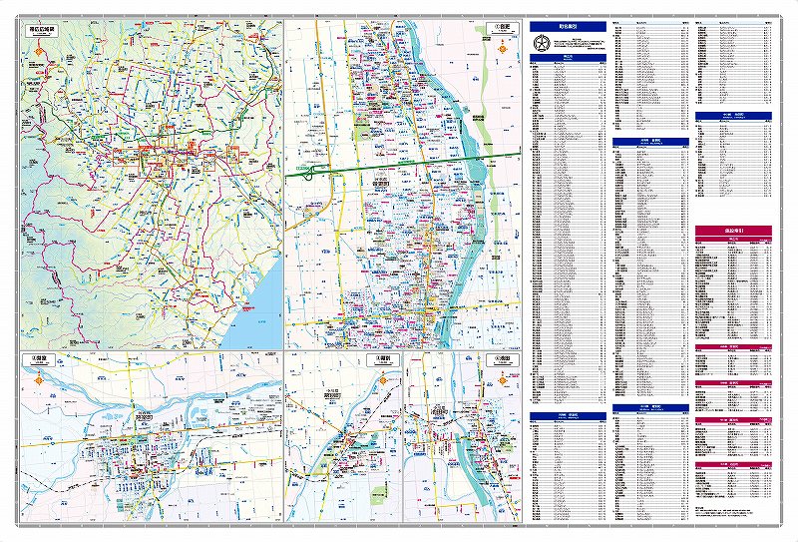Click the blue section header in the right index column
The image size is (798, 542).
733,116
